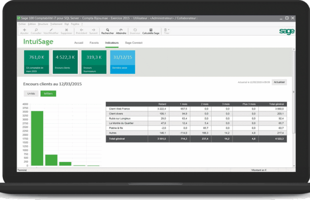Click the Total général row label

click(x=117, y=139)
